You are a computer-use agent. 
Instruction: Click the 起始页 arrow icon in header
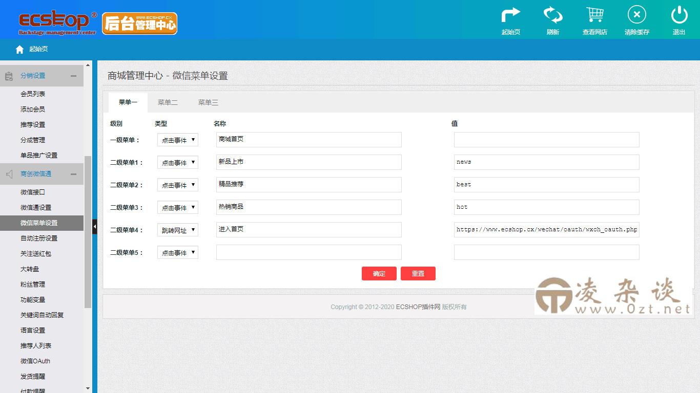pos(510,15)
